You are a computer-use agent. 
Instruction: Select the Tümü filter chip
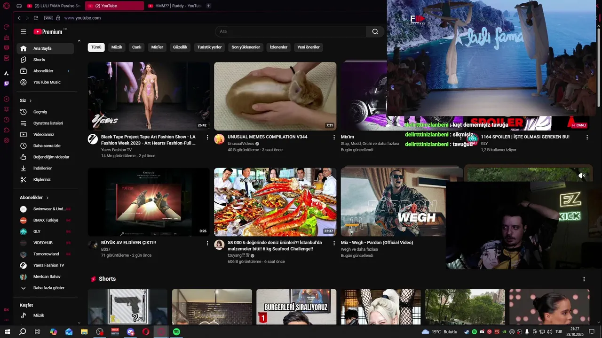pos(96,47)
